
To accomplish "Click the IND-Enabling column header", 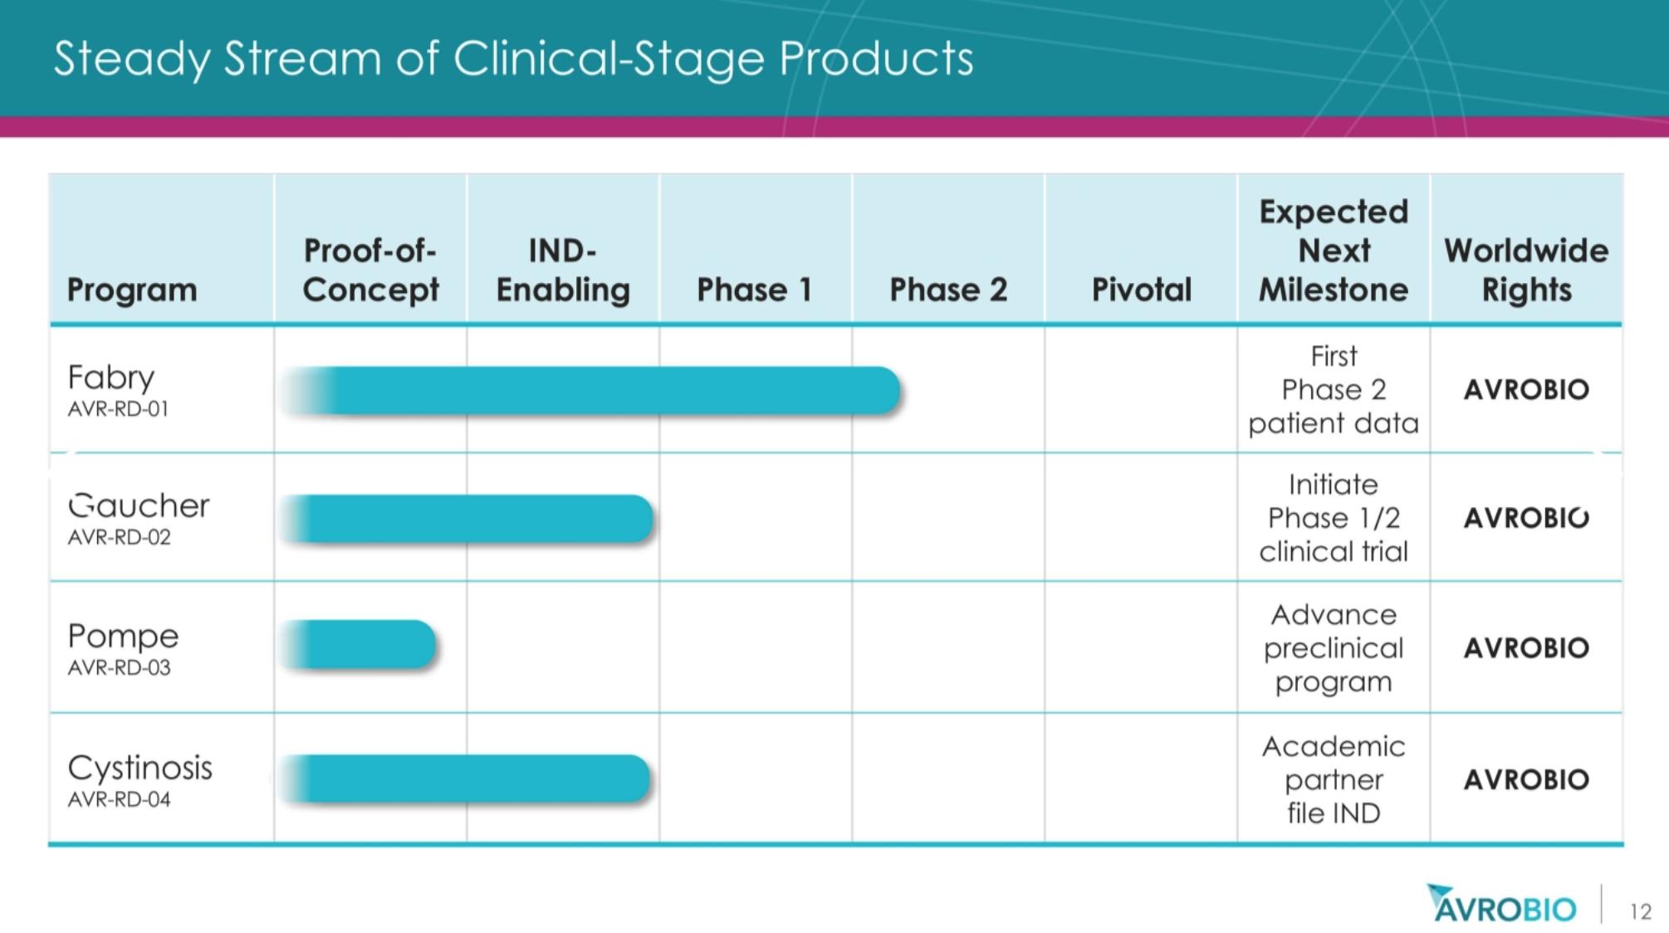I will click(563, 270).
